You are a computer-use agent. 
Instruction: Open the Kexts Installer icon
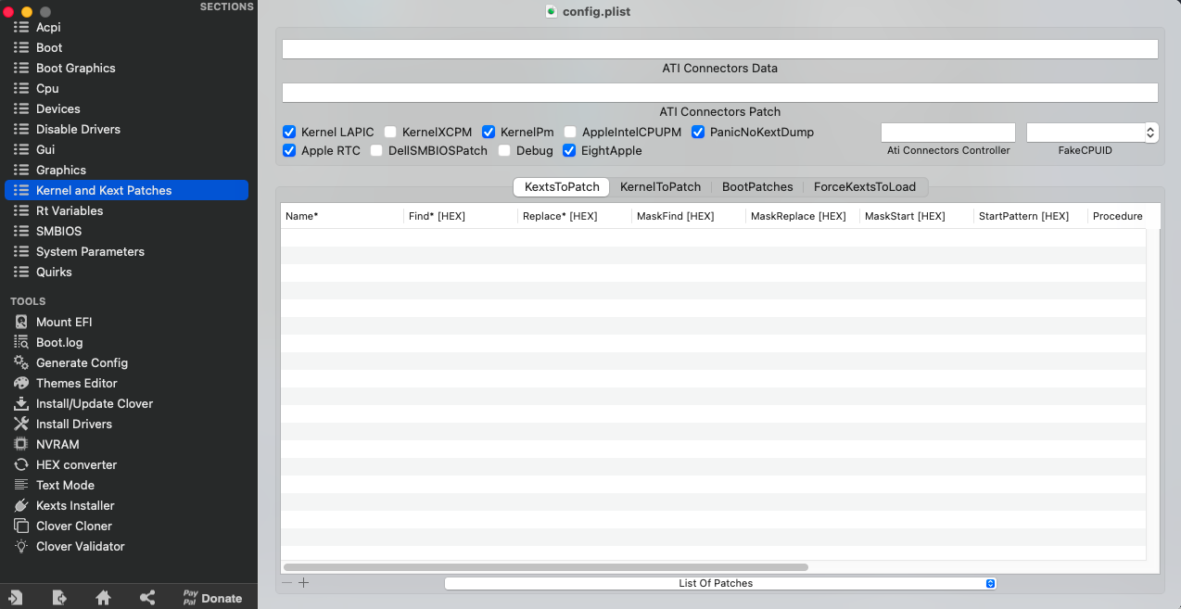click(20, 505)
